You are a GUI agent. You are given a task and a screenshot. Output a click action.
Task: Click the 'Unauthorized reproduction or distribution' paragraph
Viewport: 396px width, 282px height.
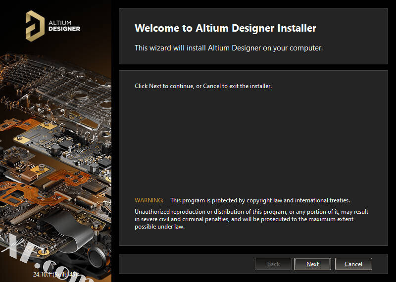pos(251,219)
